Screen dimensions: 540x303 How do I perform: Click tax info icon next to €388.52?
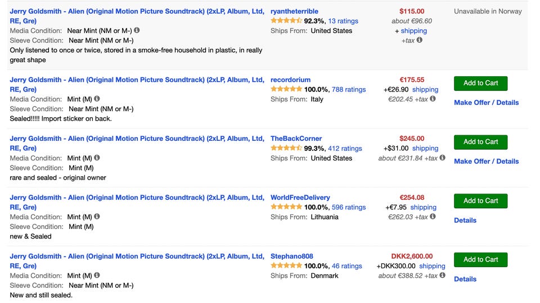tap(442, 276)
